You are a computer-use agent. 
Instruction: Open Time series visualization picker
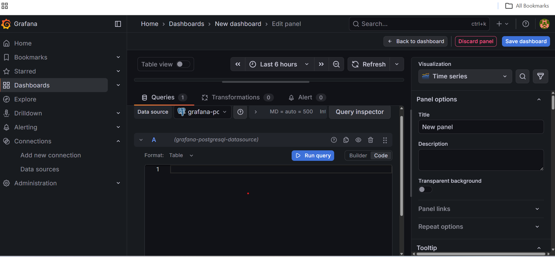[465, 76]
